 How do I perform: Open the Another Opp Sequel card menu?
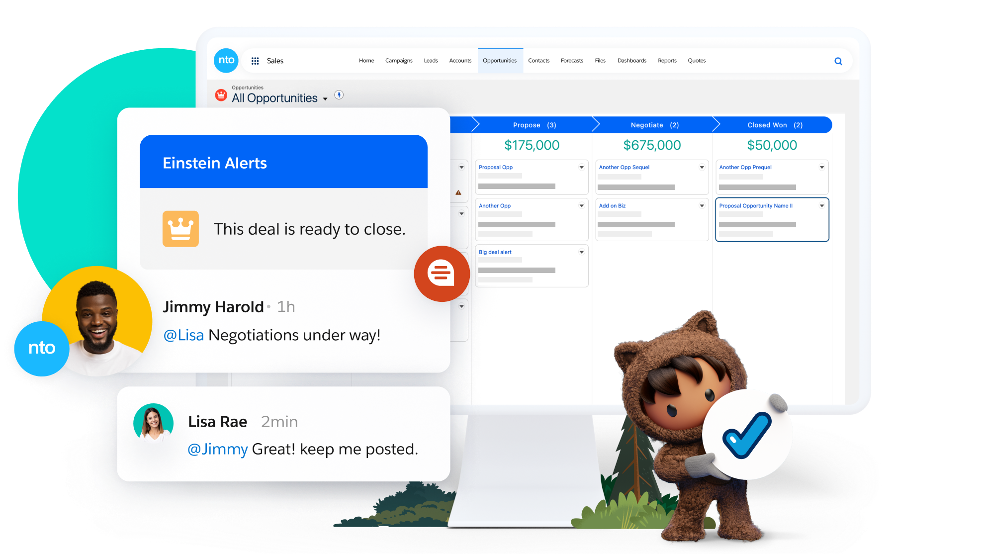(702, 167)
